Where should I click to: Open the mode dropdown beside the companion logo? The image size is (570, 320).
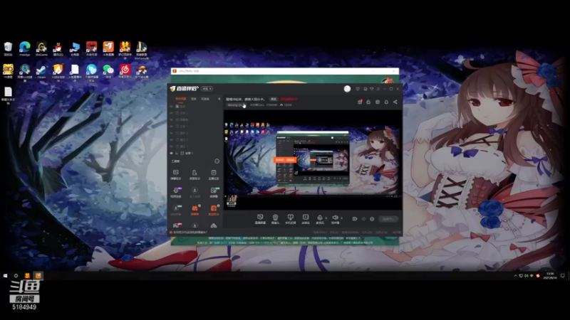click(x=207, y=88)
